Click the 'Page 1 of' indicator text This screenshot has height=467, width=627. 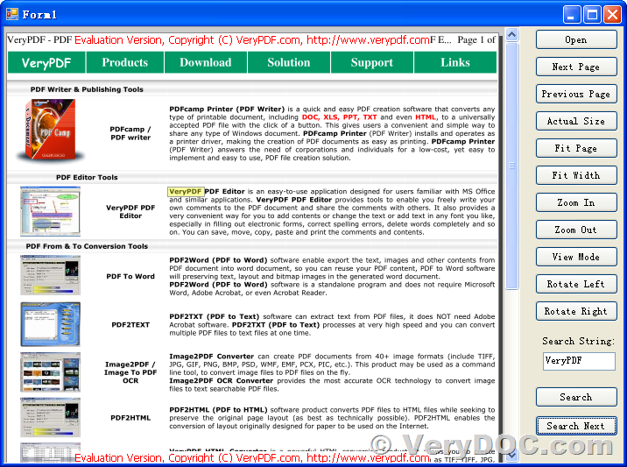point(476,40)
